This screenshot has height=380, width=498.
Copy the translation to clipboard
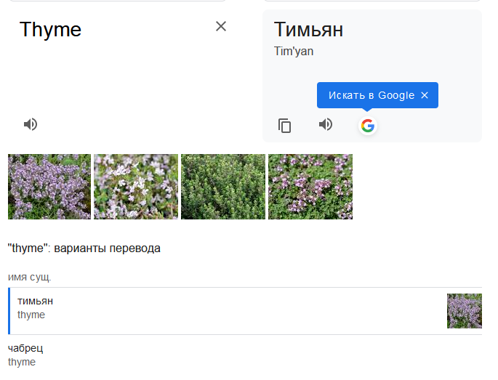(285, 126)
